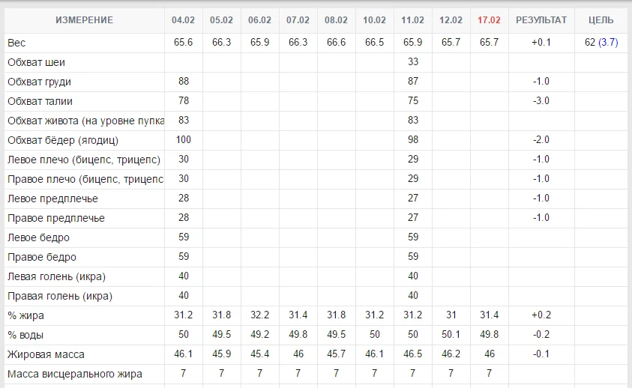Click the Жировая масса value 46.5
Screen dimensions: 632x388
pos(412,354)
